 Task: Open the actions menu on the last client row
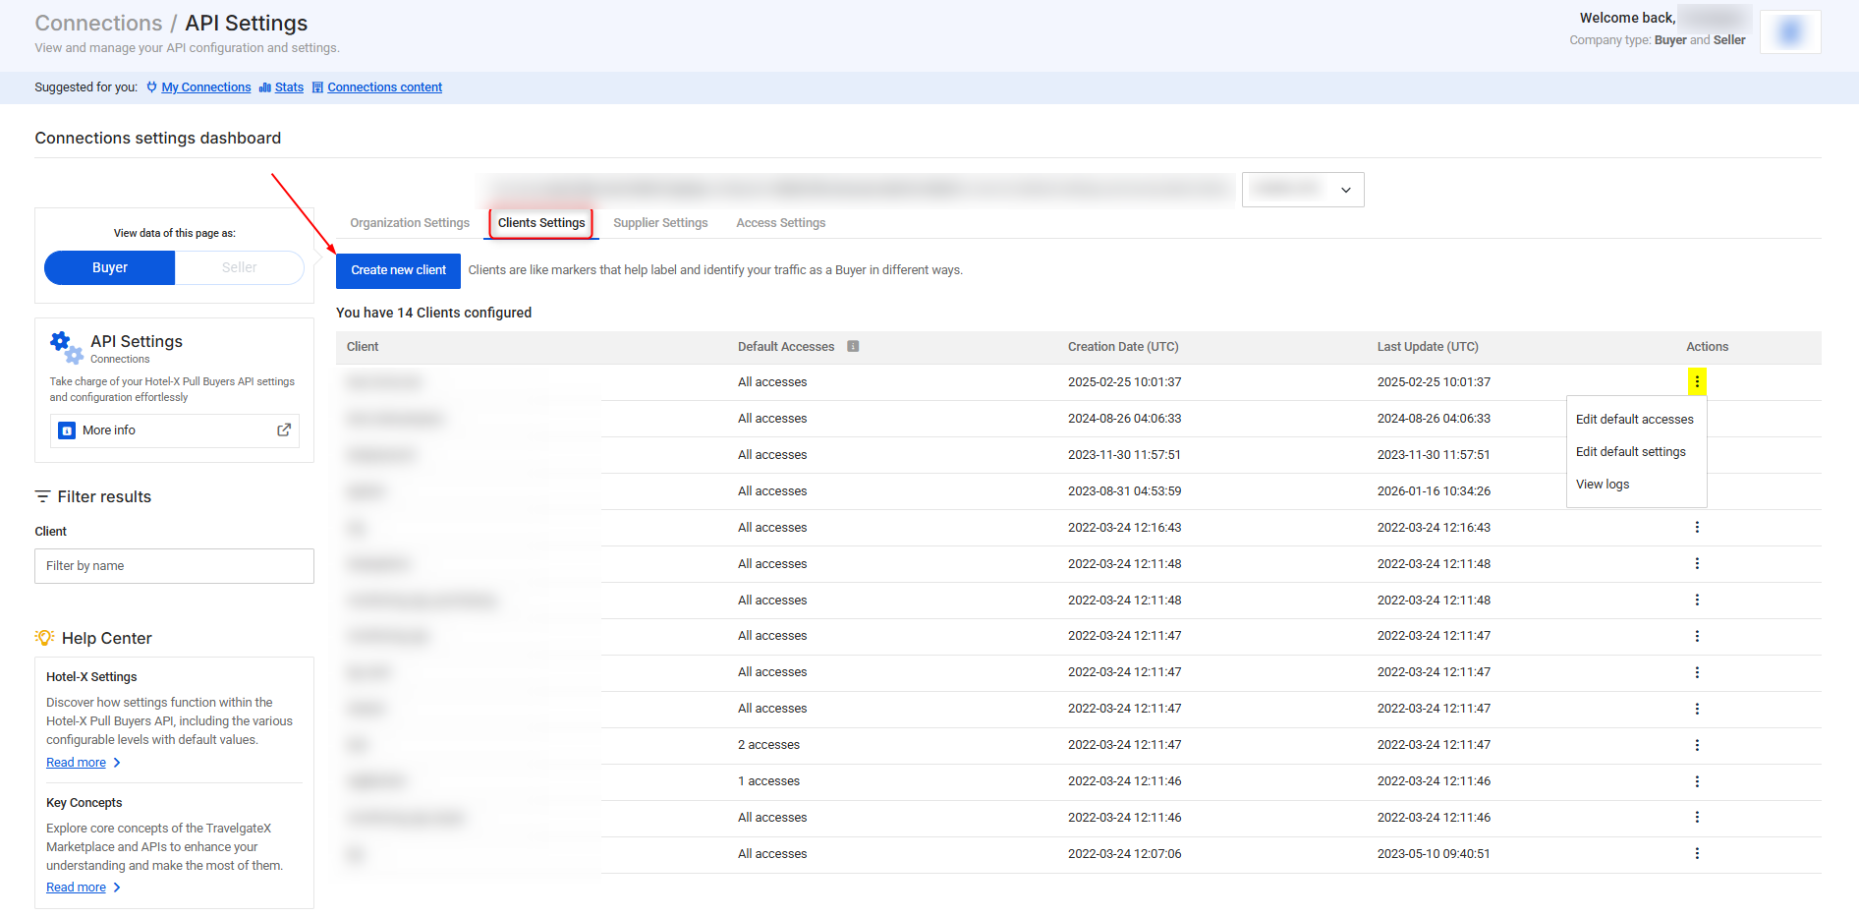(x=1697, y=853)
